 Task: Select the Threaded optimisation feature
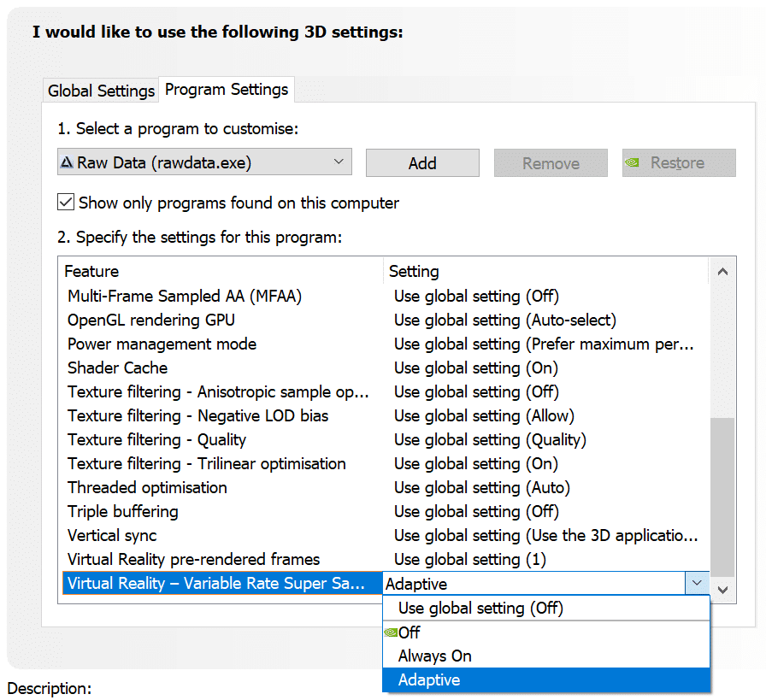[x=147, y=487]
